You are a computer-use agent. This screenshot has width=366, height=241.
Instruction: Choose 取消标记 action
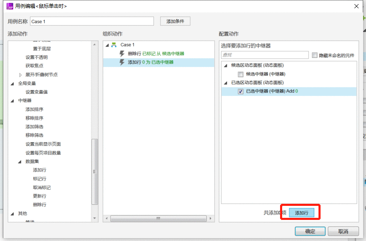click(42, 188)
